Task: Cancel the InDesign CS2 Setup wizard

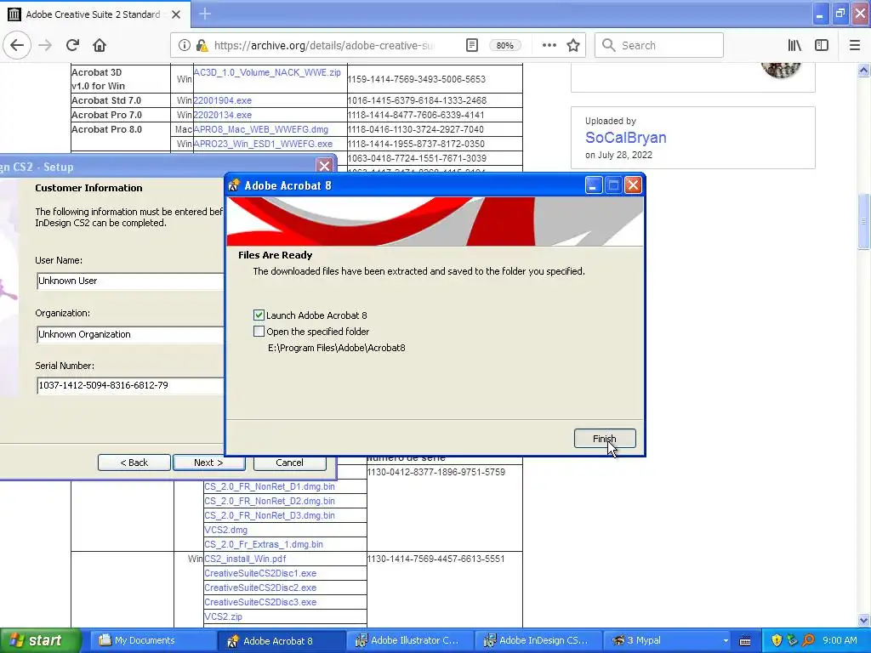Action: (x=289, y=463)
